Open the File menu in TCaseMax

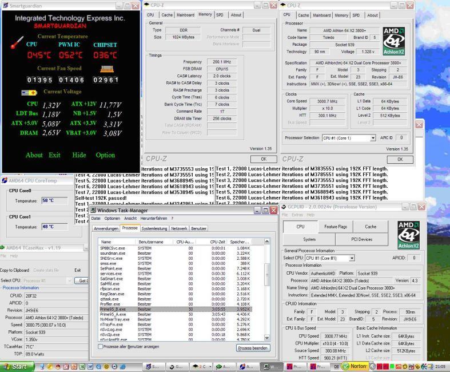3,256
